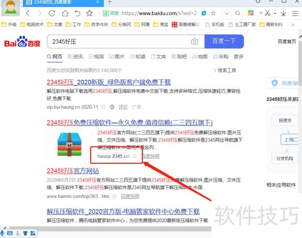Close the 2345好压 百度搜索 tab

tap(98, 2)
